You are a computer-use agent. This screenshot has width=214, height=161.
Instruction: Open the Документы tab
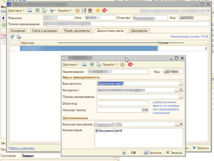[x=139, y=31]
